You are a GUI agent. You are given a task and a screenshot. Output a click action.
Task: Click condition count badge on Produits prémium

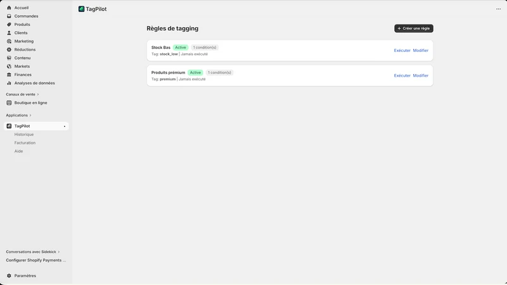[x=219, y=73]
